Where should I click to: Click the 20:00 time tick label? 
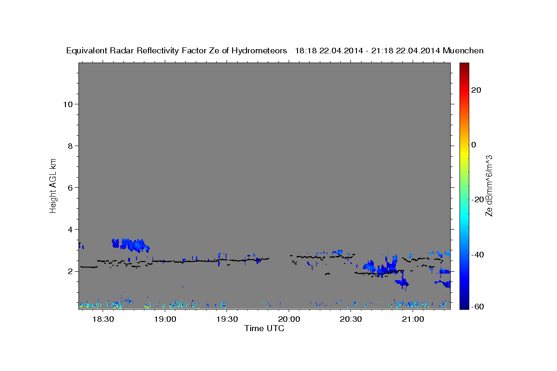289,320
